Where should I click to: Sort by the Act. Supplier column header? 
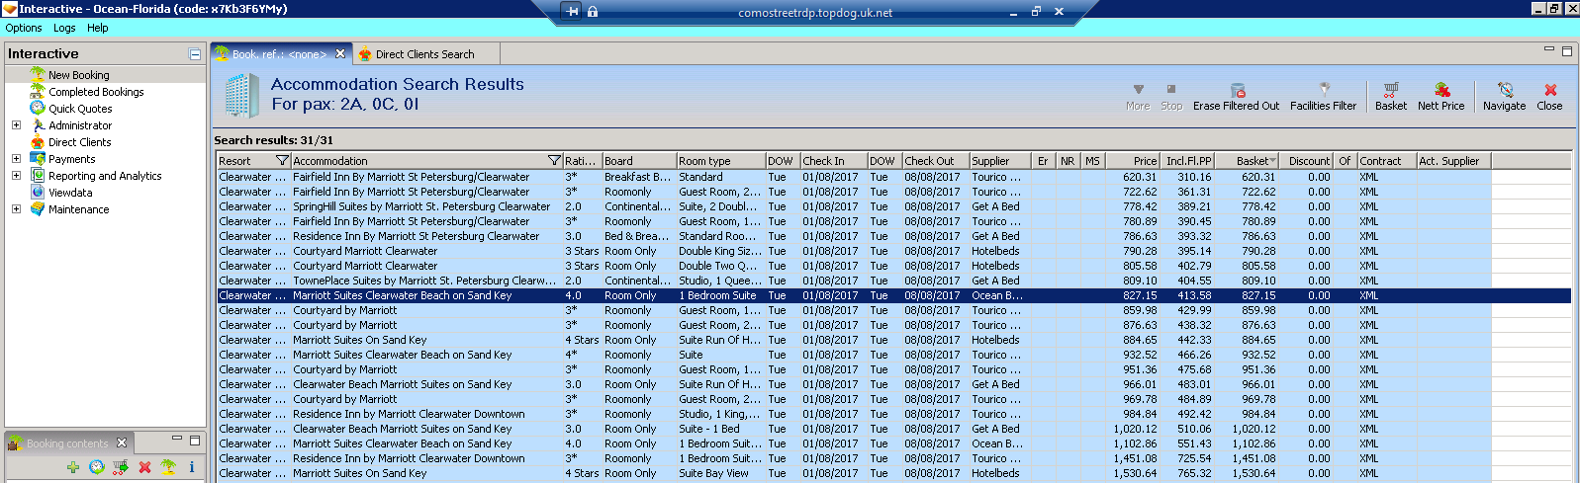click(x=1453, y=160)
